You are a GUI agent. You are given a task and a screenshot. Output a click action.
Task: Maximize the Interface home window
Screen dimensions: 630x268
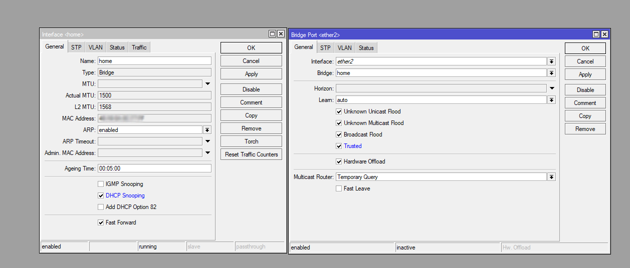tap(273, 34)
